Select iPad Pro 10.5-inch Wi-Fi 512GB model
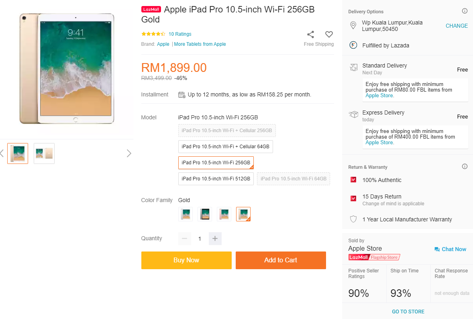This screenshot has height=319, width=473. coord(216,179)
